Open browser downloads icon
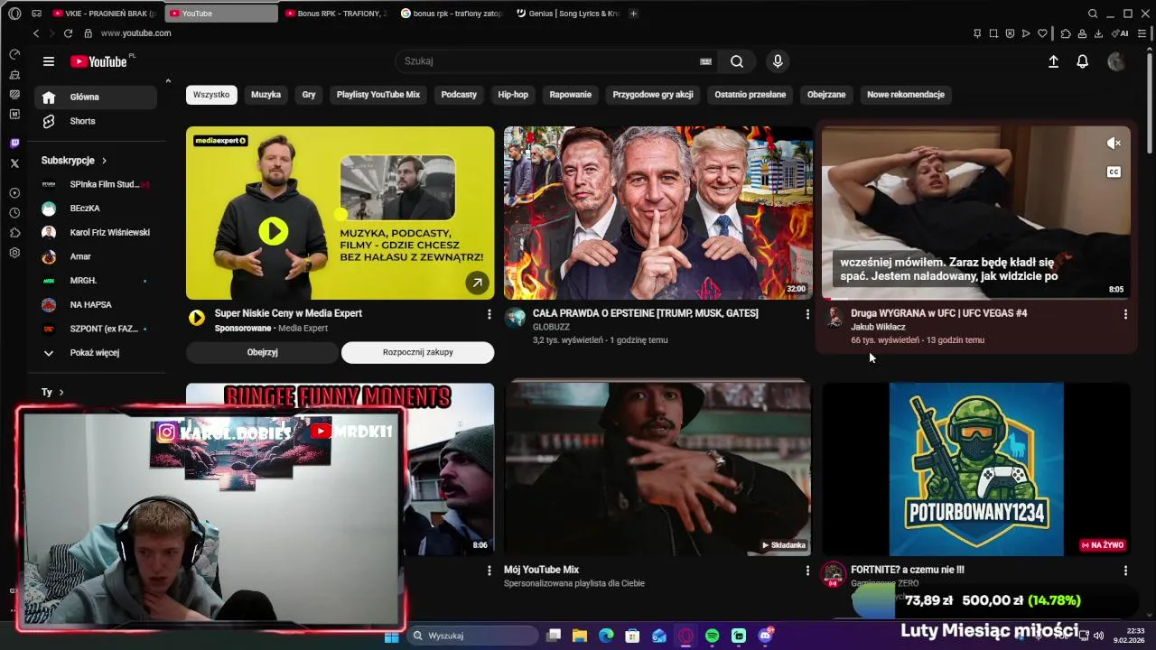 pyautogui.click(x=1098, y=33)
